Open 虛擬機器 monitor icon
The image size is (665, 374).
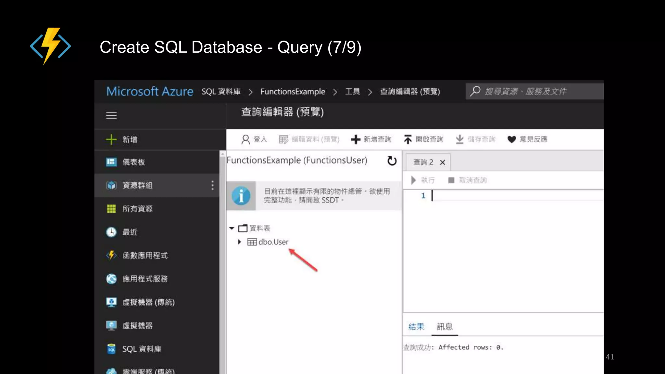[111, 325]
